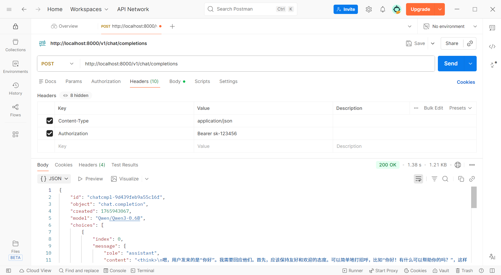Open the request Body tab
The height and width of the screenshot is (275, 501).
coord(177,81)
